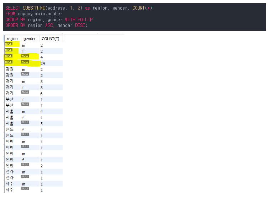Image resolution: width=270 pixels, height=200 pixels.
Task: Click the region column header
Action: coord(12,39)
